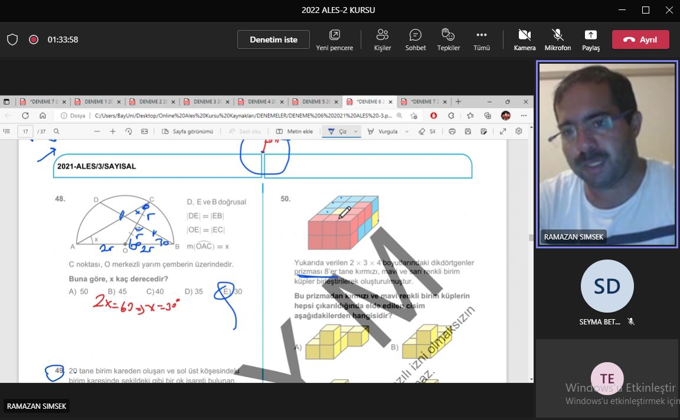The width and height of the screenshot is (680, 420).
Task: Reload the page in shared browser
Action: pyautogui.click(x=25, y=116)
